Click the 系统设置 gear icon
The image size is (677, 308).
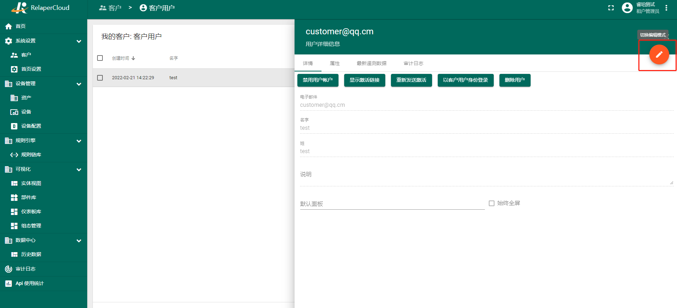tap(9, 41)
